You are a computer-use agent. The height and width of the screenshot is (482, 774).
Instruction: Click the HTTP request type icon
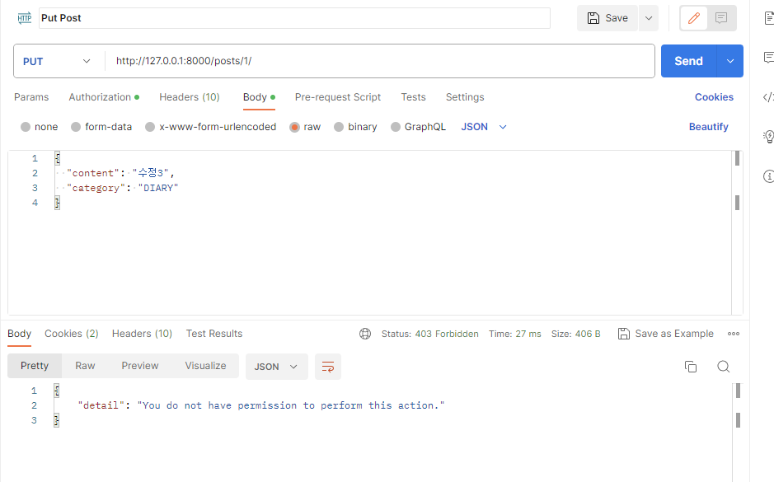(24, 18)
